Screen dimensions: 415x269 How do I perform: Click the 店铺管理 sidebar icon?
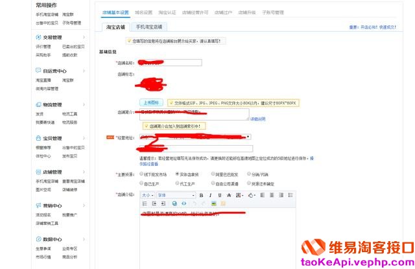(x=38, y=172)
